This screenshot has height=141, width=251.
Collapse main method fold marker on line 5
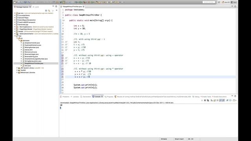(x=64, y=20)
